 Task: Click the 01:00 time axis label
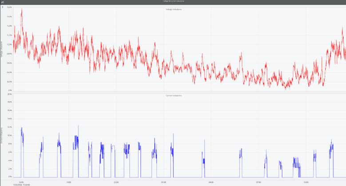(x=163, y=182)
